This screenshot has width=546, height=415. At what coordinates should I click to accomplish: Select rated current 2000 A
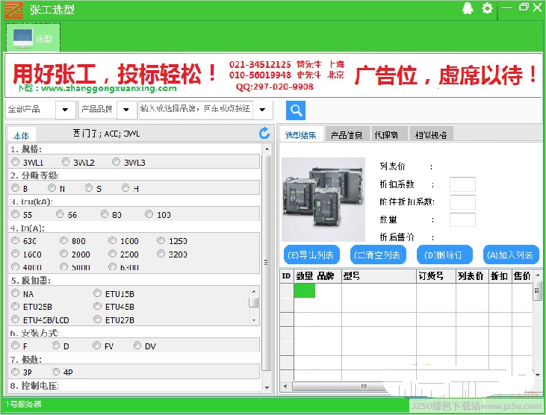(x=63, y=254)
